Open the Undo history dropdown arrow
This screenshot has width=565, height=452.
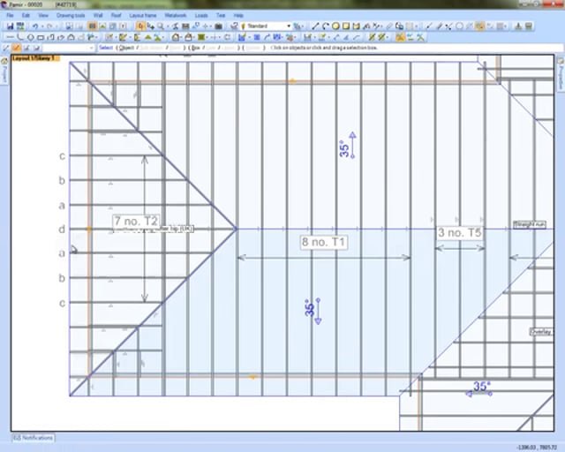pos(42,26)
